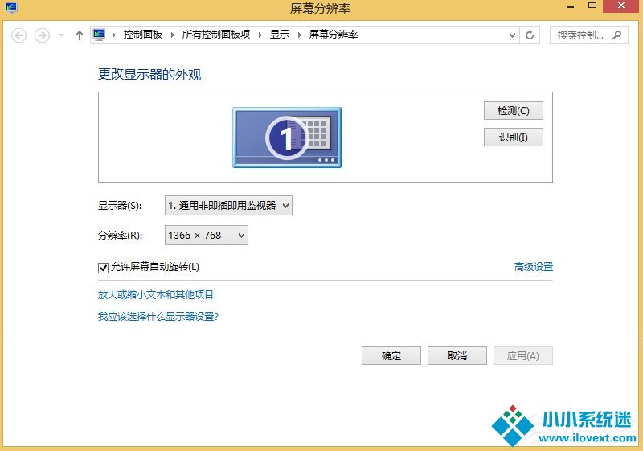Click the 检测(C) button
The width and height of the screenshot is (643, 451).
[514, 111]
